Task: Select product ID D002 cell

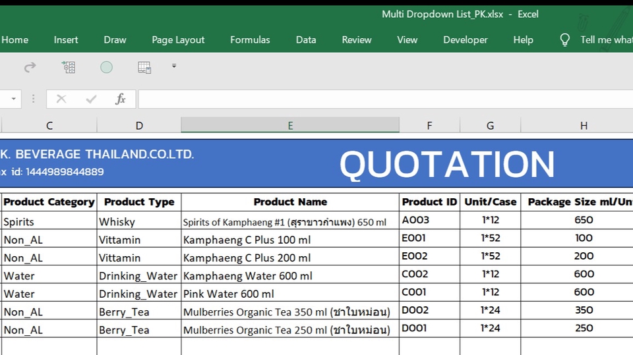Action: [x=429, y=311]
